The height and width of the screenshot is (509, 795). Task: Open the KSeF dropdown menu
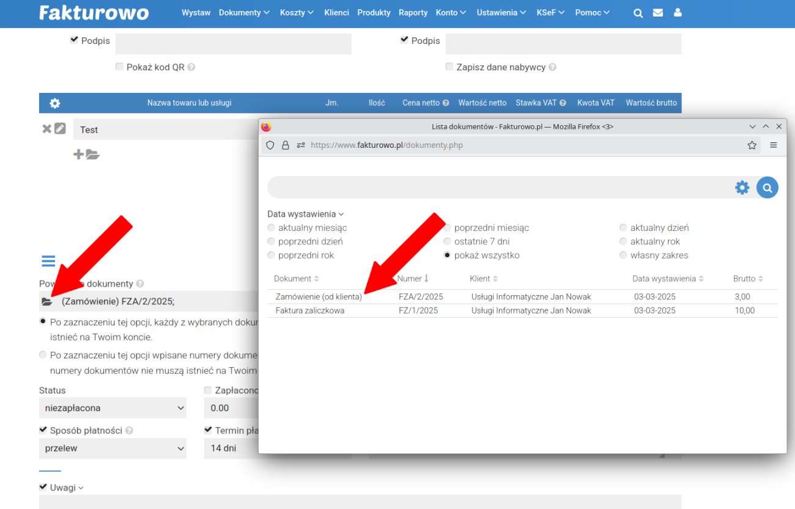pos(550,13)
